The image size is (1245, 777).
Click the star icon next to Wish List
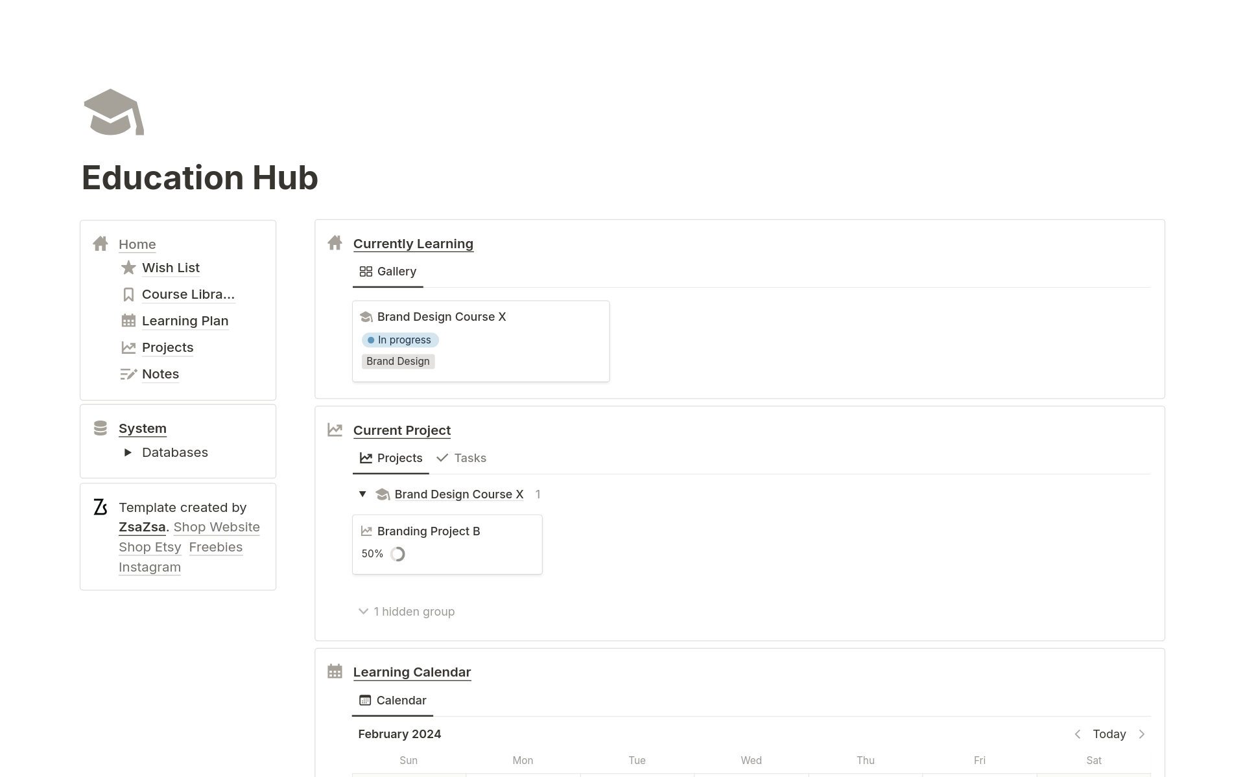point(128,268)
